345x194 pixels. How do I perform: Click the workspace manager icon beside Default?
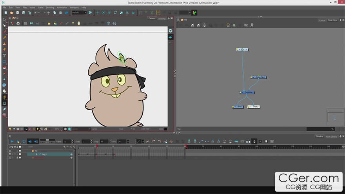click(x=90, y=13)
